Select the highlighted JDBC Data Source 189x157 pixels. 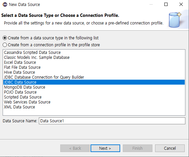pyautogui.click(x=94, y=82)
